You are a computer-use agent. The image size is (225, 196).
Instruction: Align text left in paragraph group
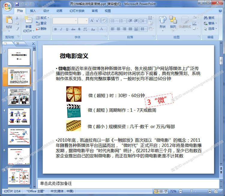point(113,29)
